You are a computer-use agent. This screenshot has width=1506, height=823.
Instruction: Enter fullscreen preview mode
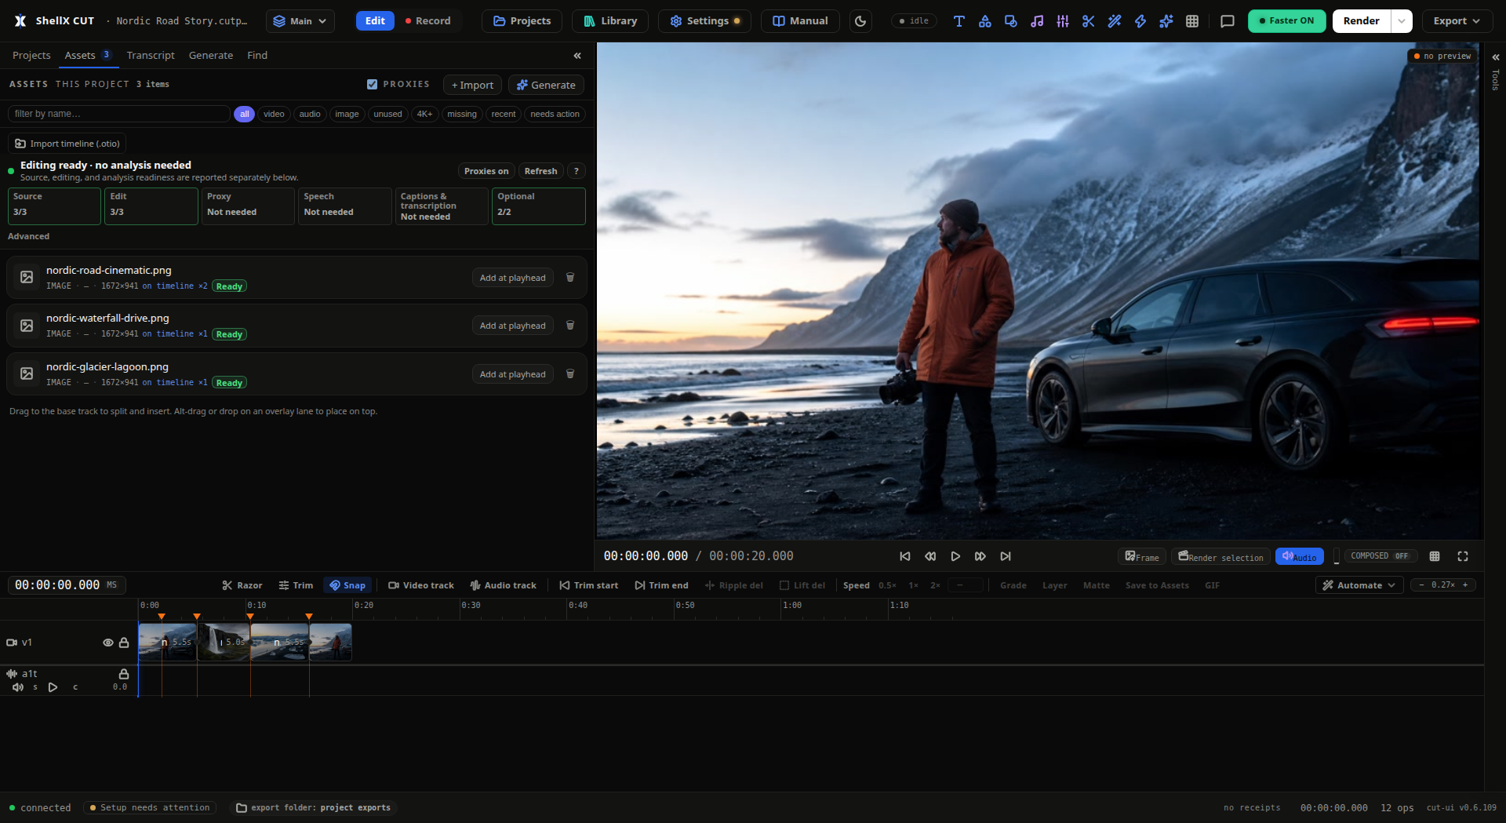(1463, 556)
